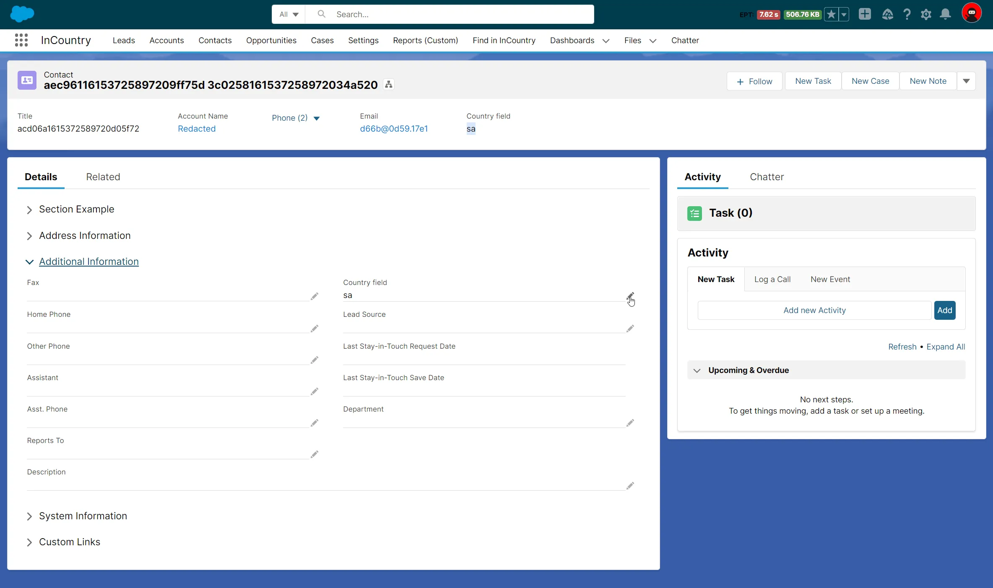Edit the Description field pencil icon
Screen dimensions: 993x588
point(630,486)
